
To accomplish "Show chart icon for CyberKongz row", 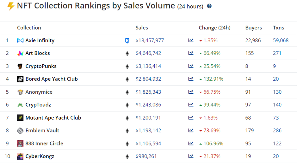I will click(191, 156).
